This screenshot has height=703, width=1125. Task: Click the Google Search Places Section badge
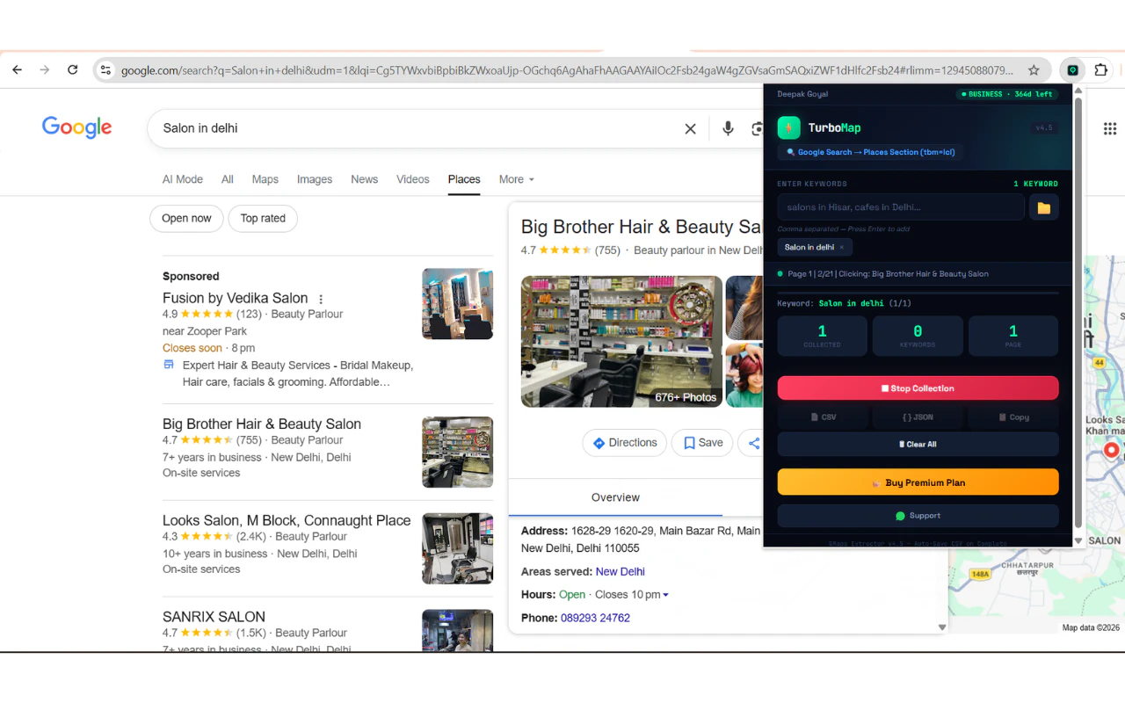coord(870,152)
